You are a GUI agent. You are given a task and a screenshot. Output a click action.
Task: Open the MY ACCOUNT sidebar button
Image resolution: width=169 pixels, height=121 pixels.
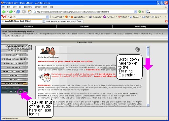(x=14, y=51)
